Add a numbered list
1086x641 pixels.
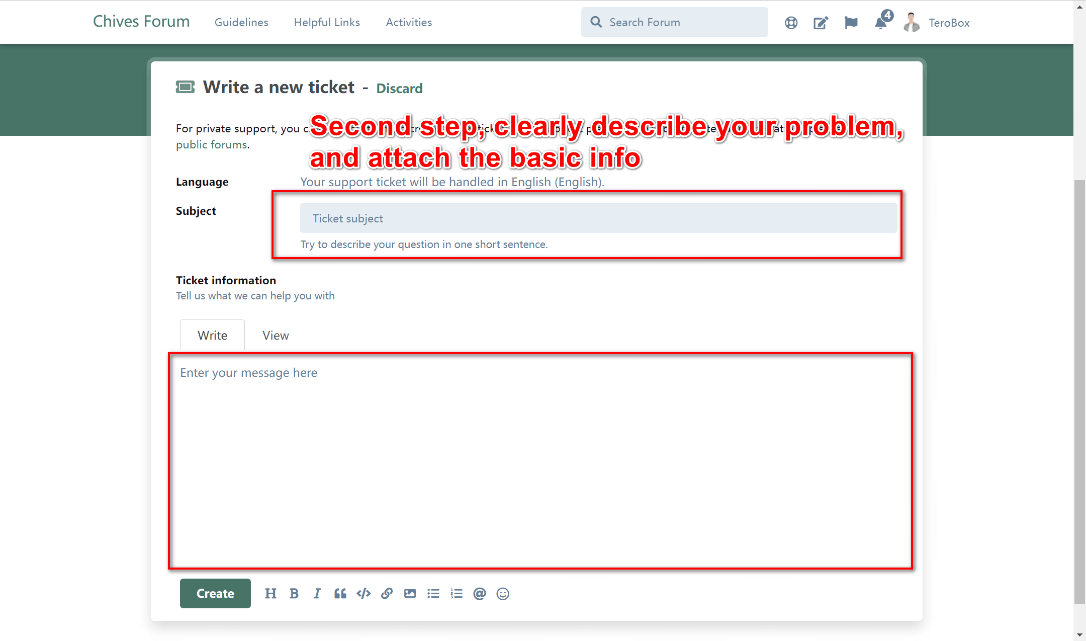[x=456, y=594]
